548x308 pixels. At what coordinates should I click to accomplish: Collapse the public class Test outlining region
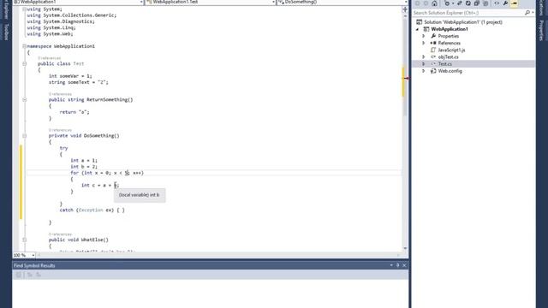tap(25, 64)
